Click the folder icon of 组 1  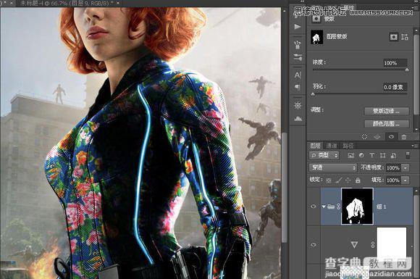pos(331,207)
